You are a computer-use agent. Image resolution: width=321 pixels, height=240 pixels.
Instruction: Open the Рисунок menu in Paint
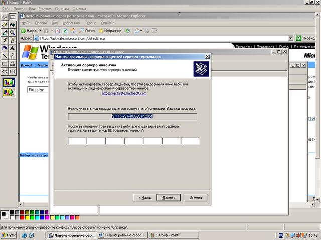pyautogui.click(x=45, y=9)
